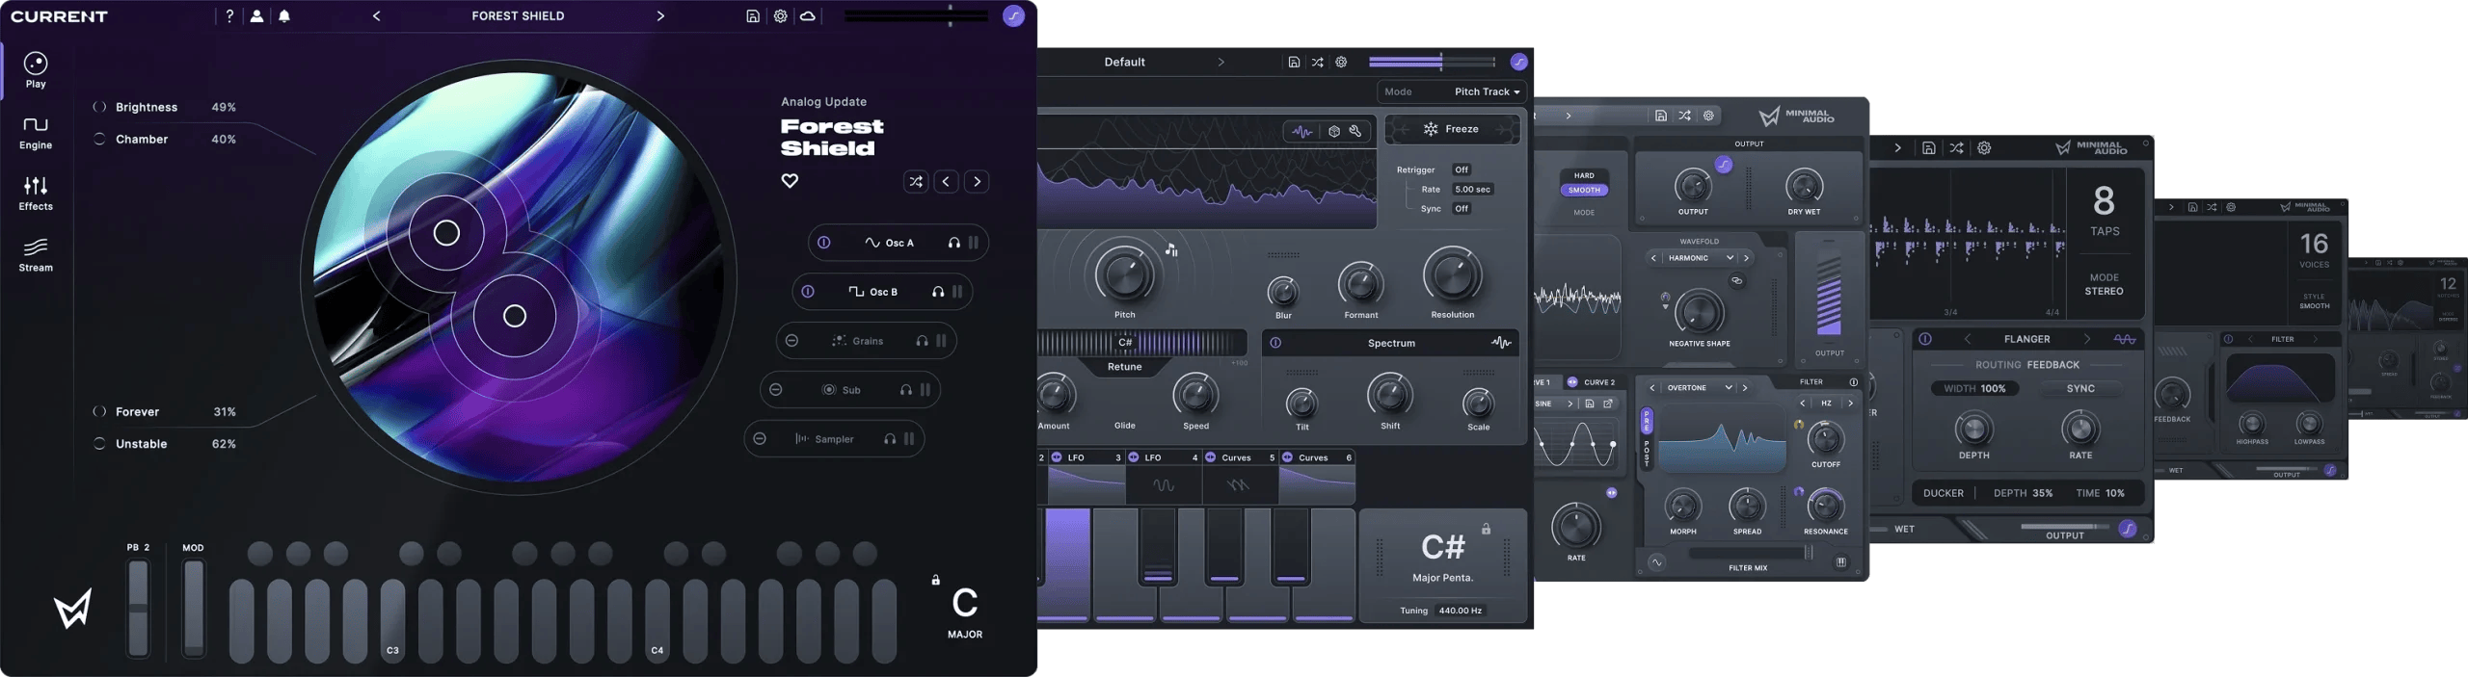This screenshot has height=677, width=2468.
Task: Open the notifications bell
Action: 284,15
